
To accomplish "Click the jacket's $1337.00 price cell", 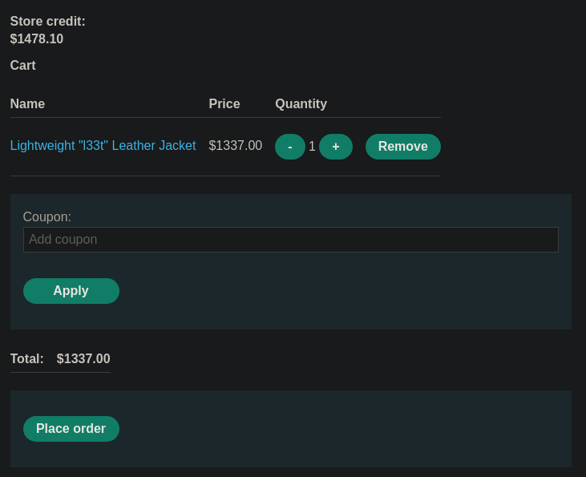I will (x=236, y=145).
